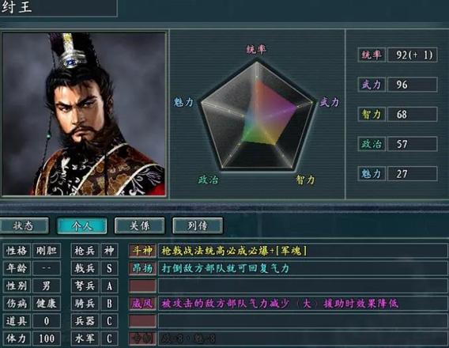Open the 状态 tab
The height and width of the screenshot is (348, 449).
click(24, 225)
